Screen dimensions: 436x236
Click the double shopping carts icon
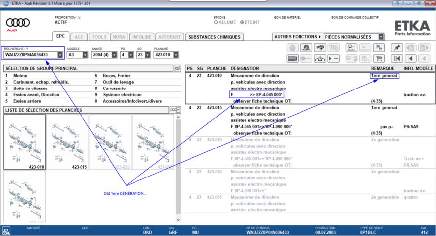(x=379, y=48)
